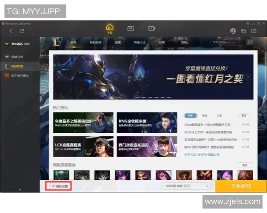
Task: Click the 开始游戏 start button
Action: (241, 186)
